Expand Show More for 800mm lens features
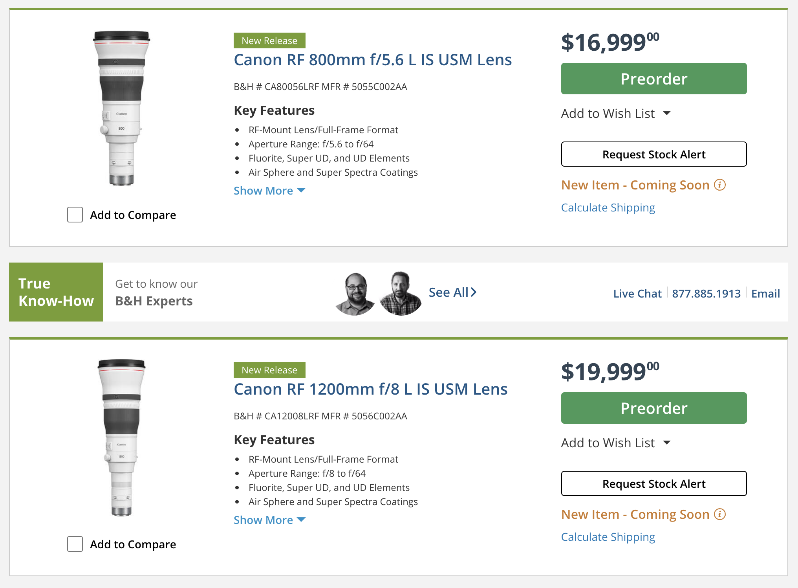 [269, 191]
